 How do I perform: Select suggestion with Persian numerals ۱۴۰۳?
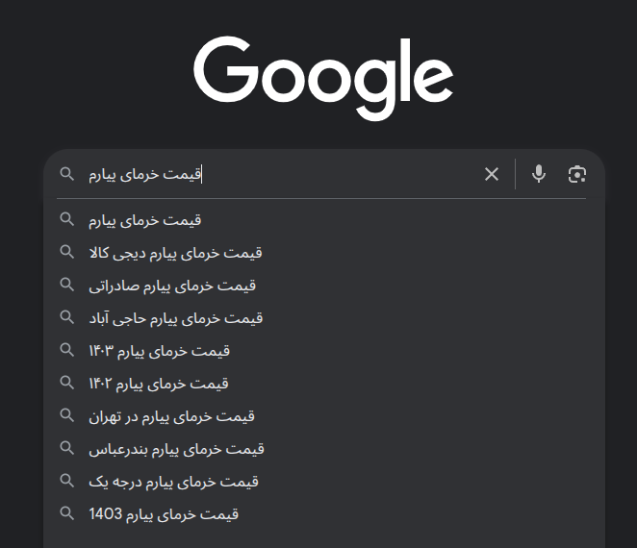pos(321,351)
